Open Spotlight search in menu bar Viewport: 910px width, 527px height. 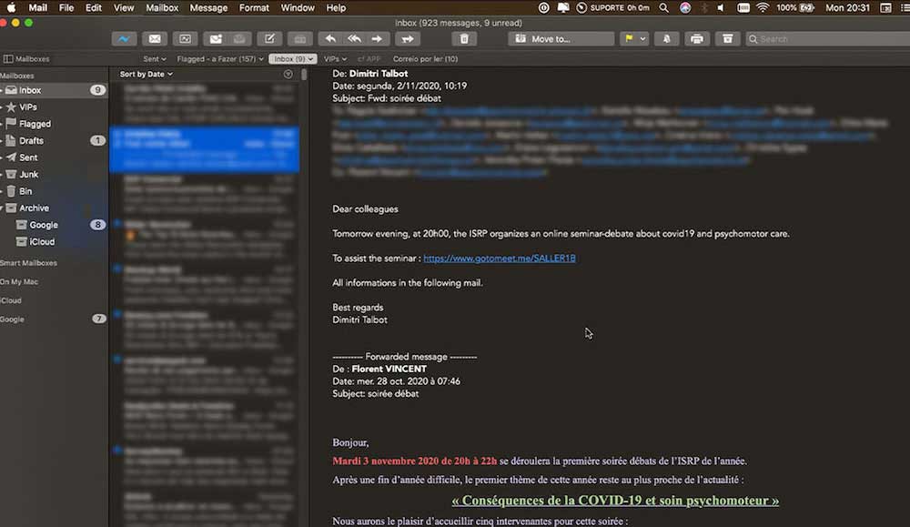coord(663,7)
